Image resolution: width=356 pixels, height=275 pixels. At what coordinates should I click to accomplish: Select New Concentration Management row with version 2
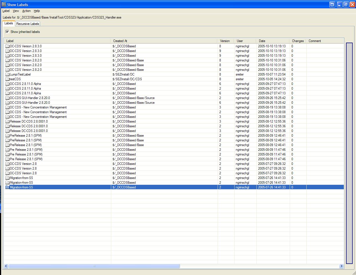(38, 112)
